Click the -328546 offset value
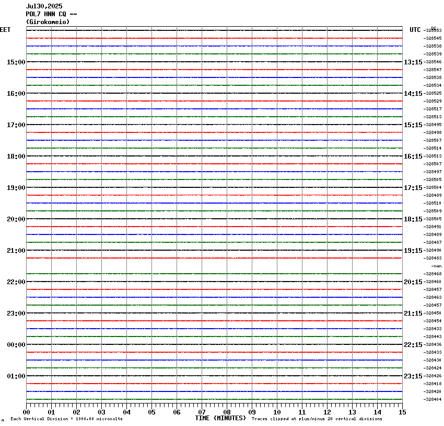This screenshot has width=444, height=426. [433, 62]
